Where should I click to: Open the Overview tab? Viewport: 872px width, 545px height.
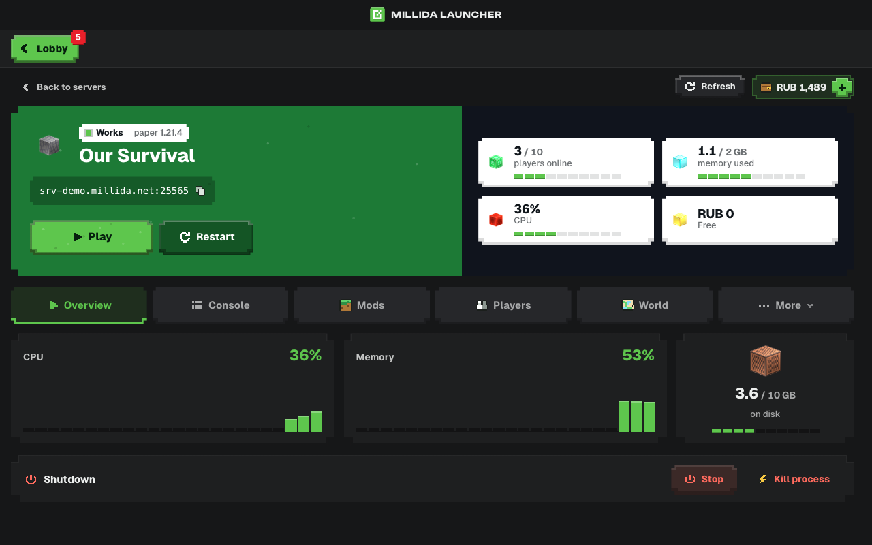79,305
